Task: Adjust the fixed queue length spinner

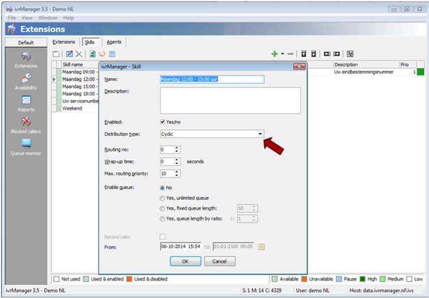Action: tap(254, 208)
